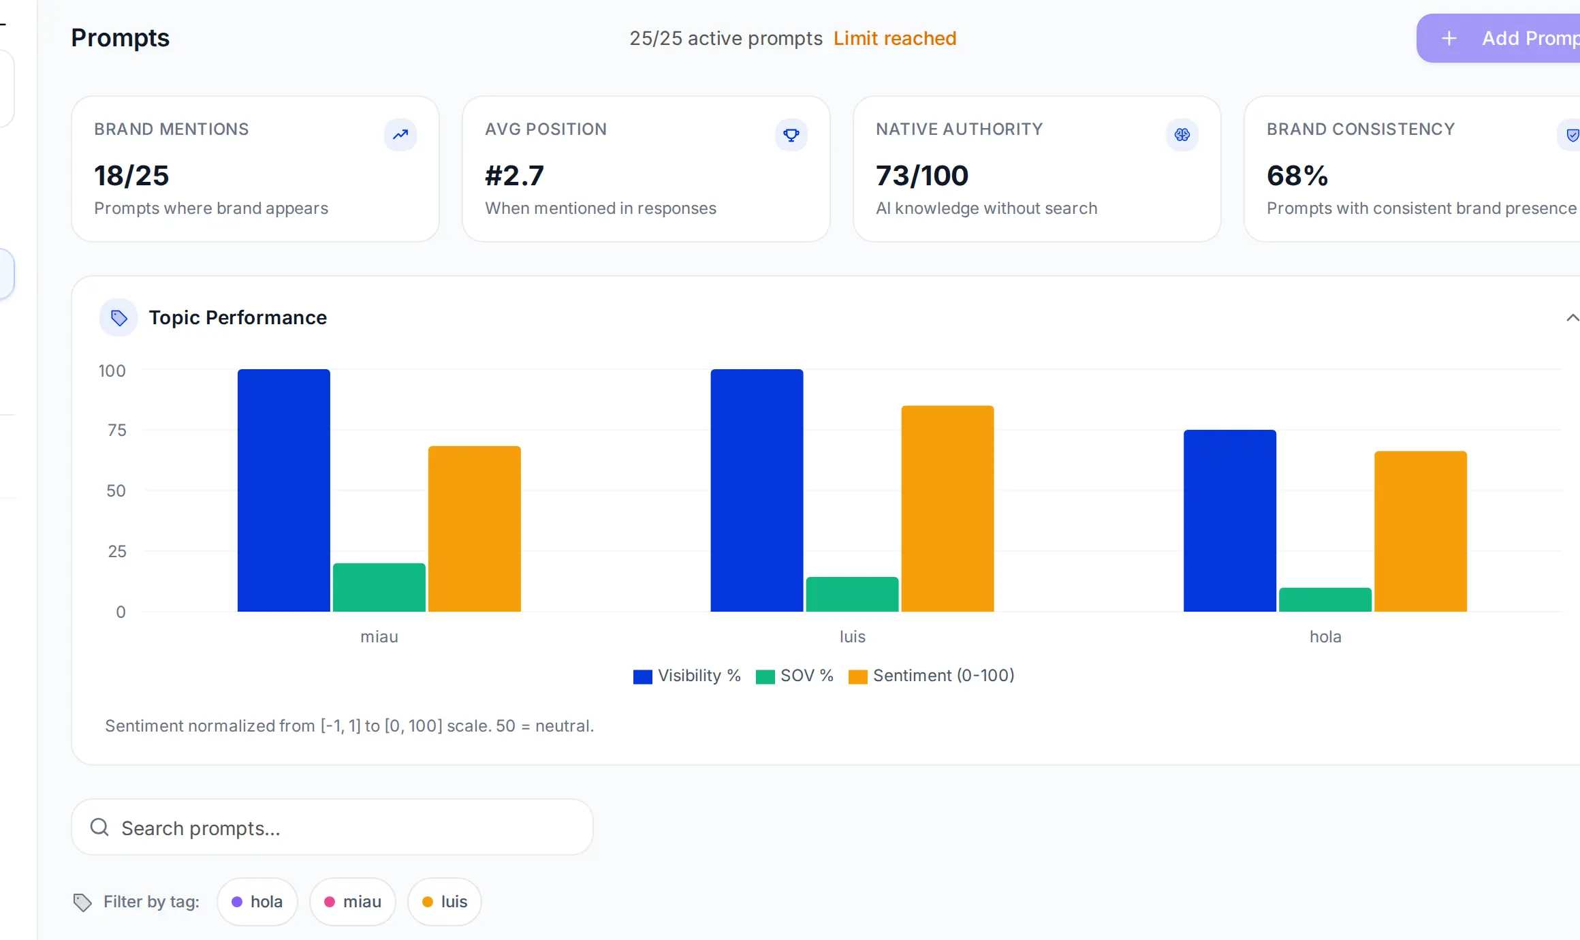This screenshot has width=1580, height=940.
Task: Click the '68%' brand consistency value
Action: (1297, 176)
